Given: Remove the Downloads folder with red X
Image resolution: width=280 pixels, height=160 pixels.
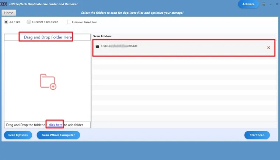Looking at the screenshot, I should (269, 47).
